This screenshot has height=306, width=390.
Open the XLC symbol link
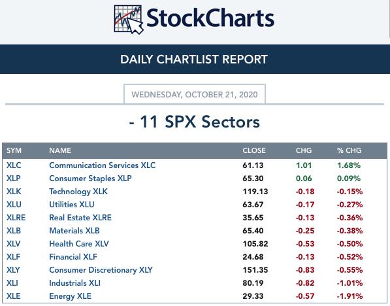(14, 165)
